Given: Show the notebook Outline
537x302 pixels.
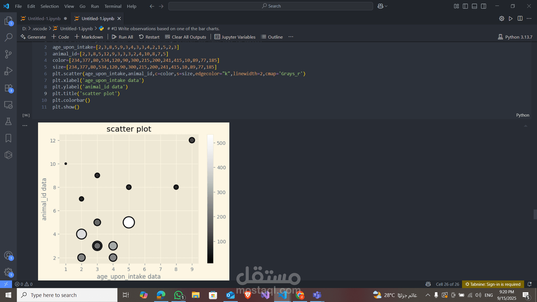Looking at the screenshot, I should pos(272,37).
